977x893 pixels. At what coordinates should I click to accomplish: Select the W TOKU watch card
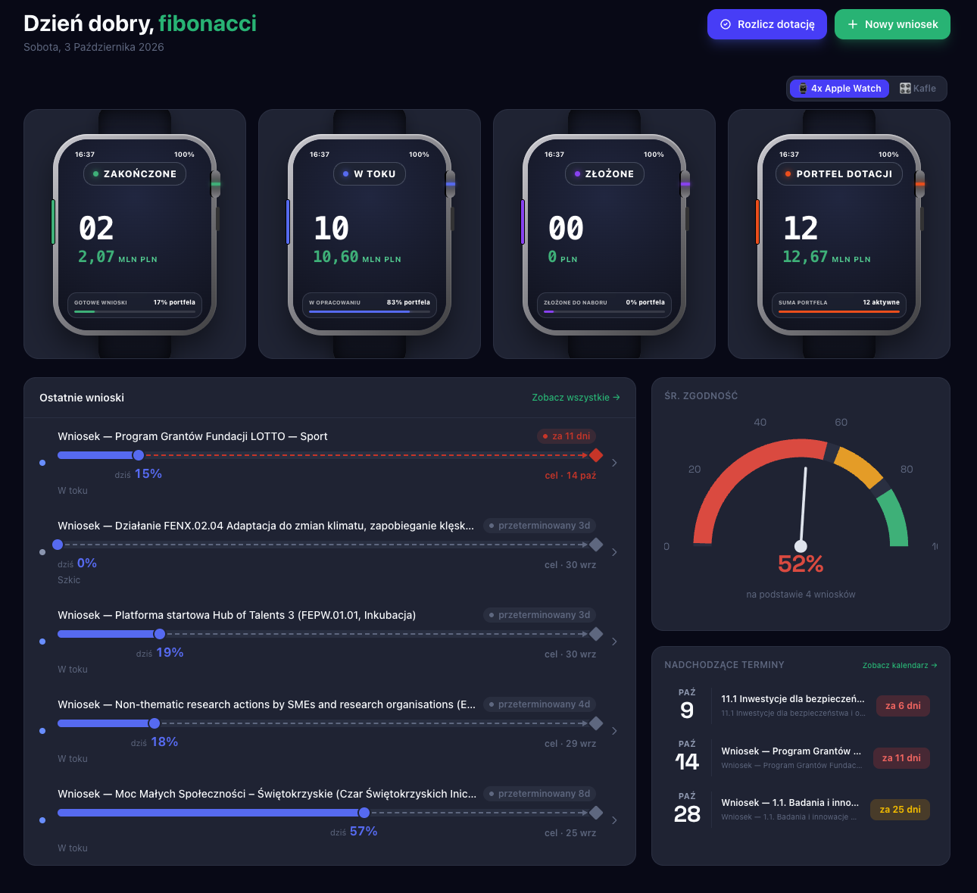pyautogui.click(x=370, y=234)
